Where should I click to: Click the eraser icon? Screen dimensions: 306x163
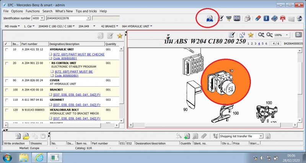click(x=258, y=18)
